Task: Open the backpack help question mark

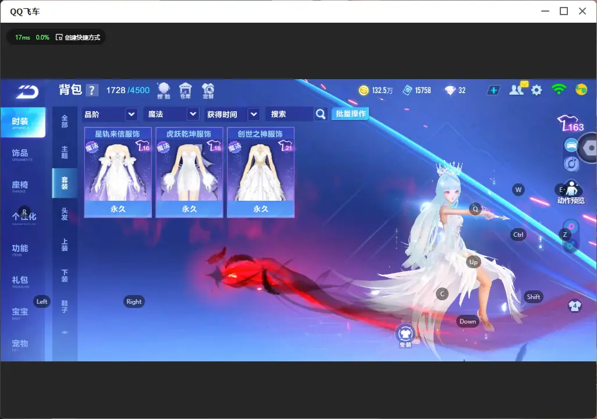Action: coord(92,90)
